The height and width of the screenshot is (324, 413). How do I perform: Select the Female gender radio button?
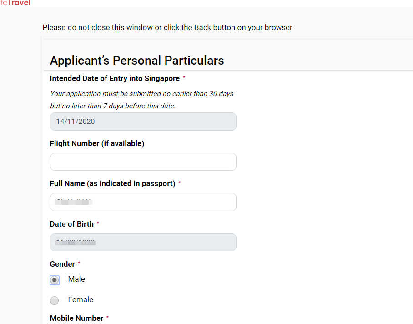[x=55, y=300]
